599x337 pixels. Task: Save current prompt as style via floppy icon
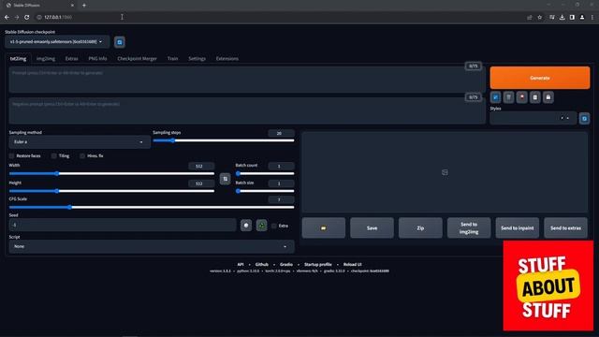pos(548,97)
